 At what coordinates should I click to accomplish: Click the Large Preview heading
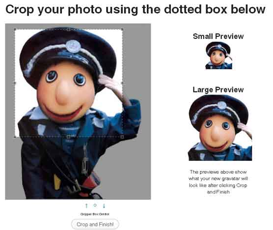coord(218,90)
